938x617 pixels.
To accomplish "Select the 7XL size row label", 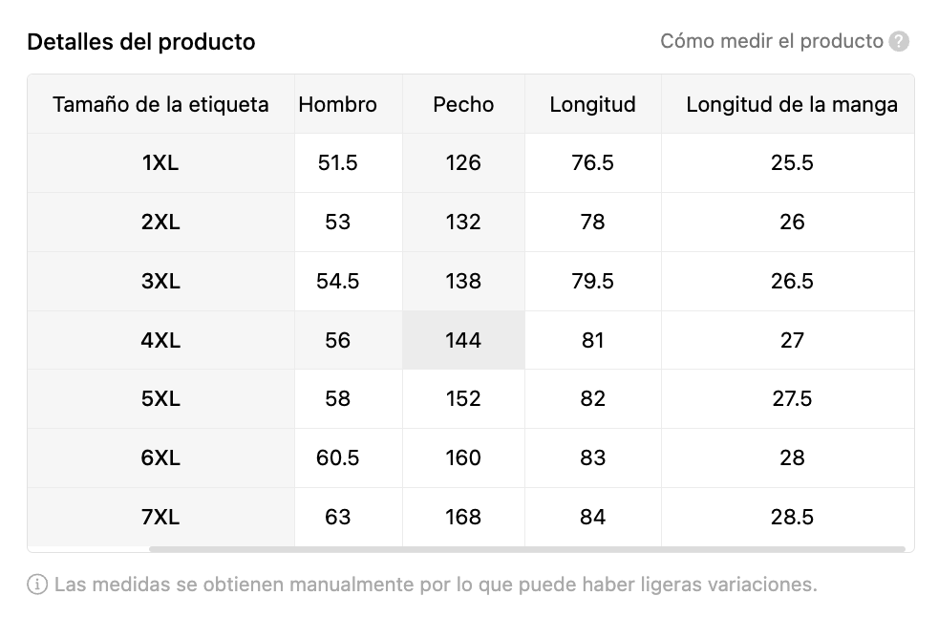I will click(x=160, y=517).
